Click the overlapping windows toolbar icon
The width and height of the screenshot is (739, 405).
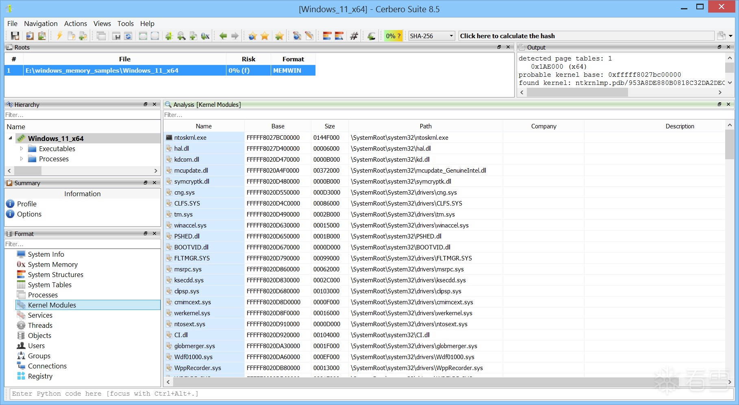(x=101, y=36)
